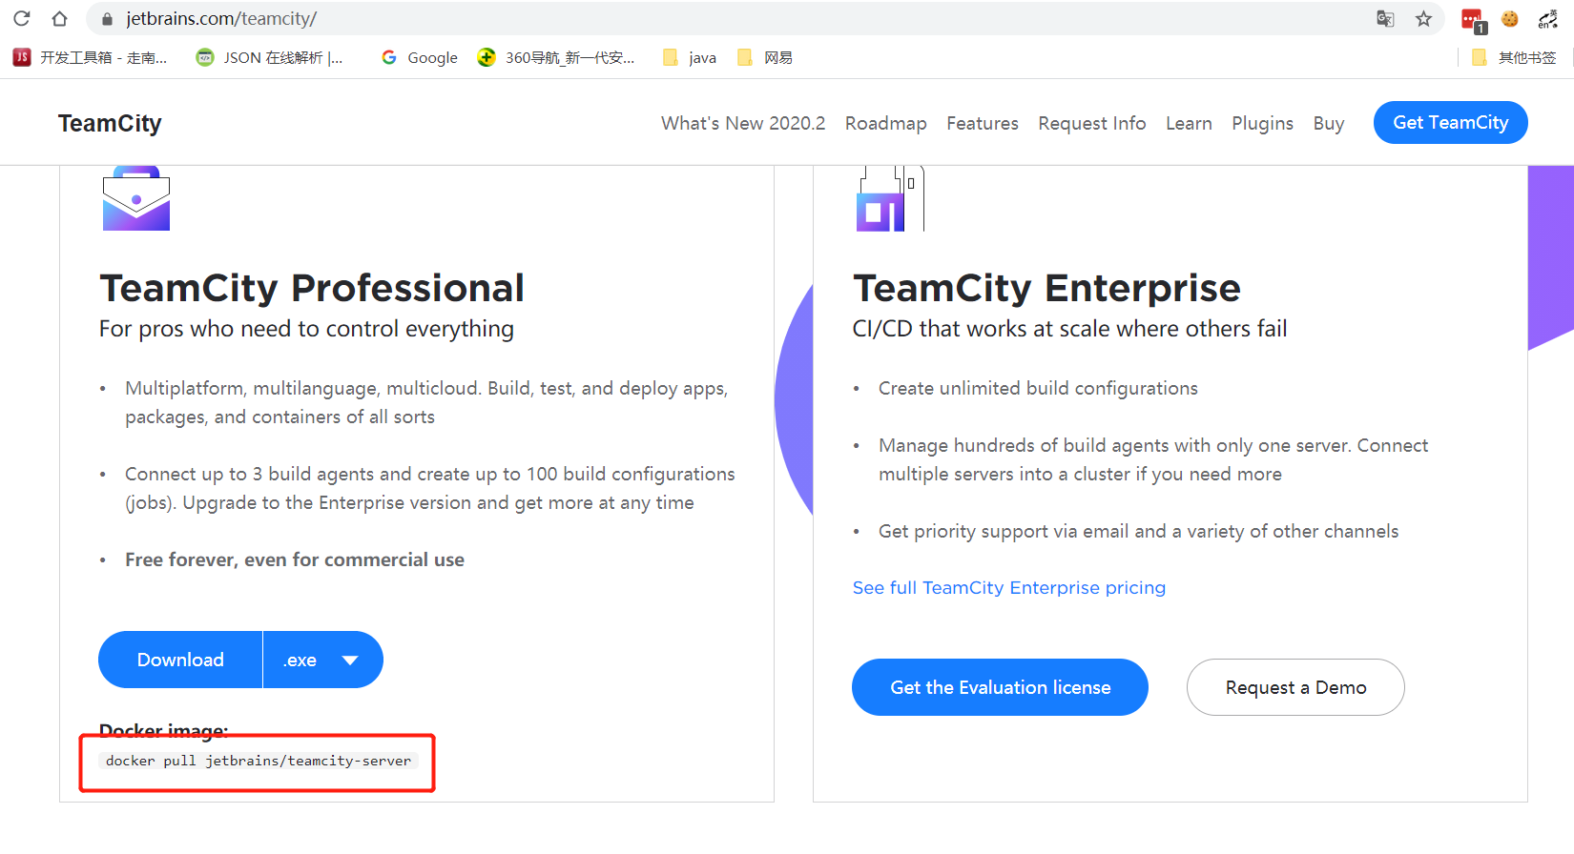
Task: Click 'Free forever, even for commercial use' text
Action: (x=295, y=559)
